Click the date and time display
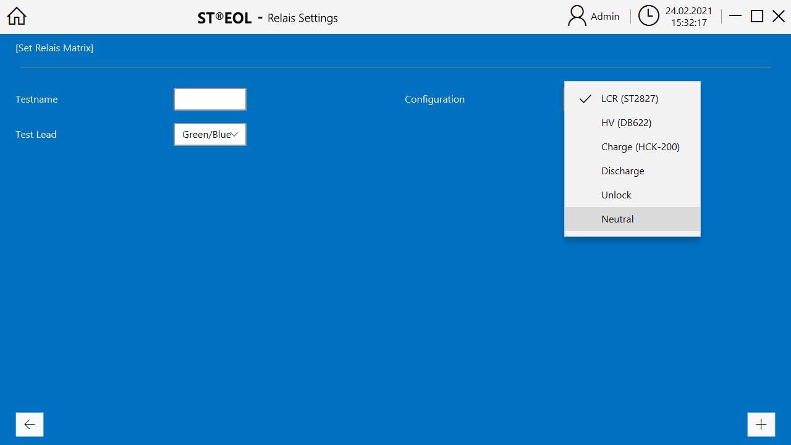The height and width of the screenshot is (445, 791). click(x=688, y=17)
